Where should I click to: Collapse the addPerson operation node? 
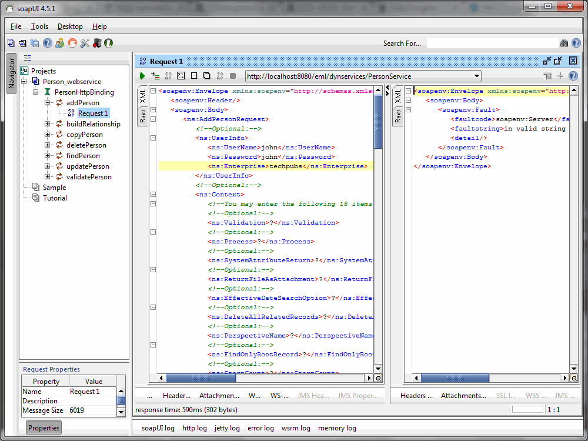tap(48, 102)
